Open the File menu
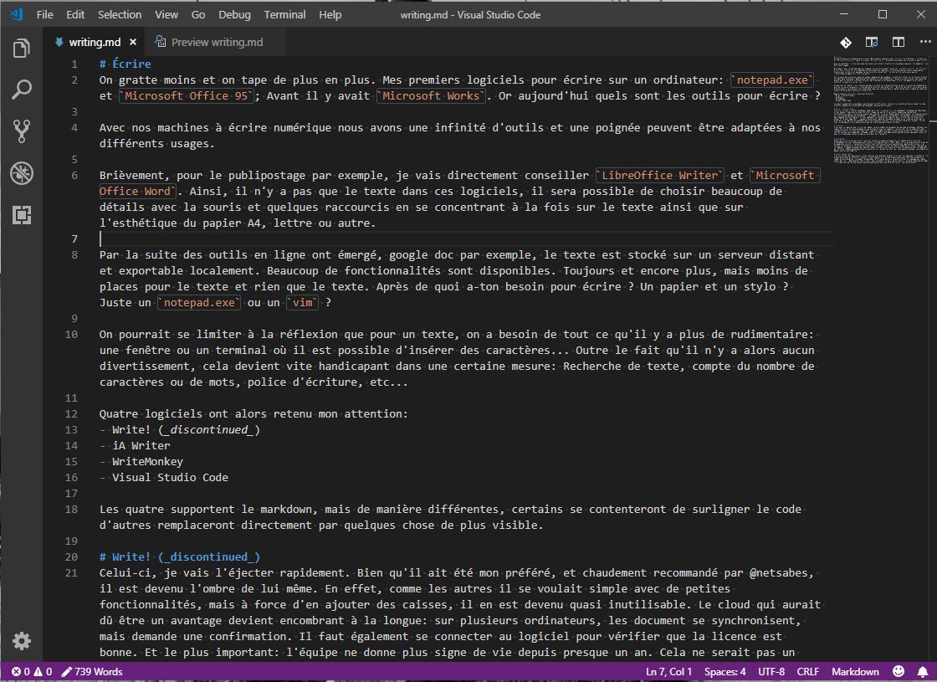Image resolution: width=937 pixels, height=682 pixels. [45, 14]
